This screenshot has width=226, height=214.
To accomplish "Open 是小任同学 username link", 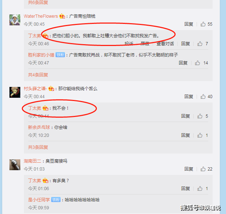I will pyautogui.click(x=39, y=200).
